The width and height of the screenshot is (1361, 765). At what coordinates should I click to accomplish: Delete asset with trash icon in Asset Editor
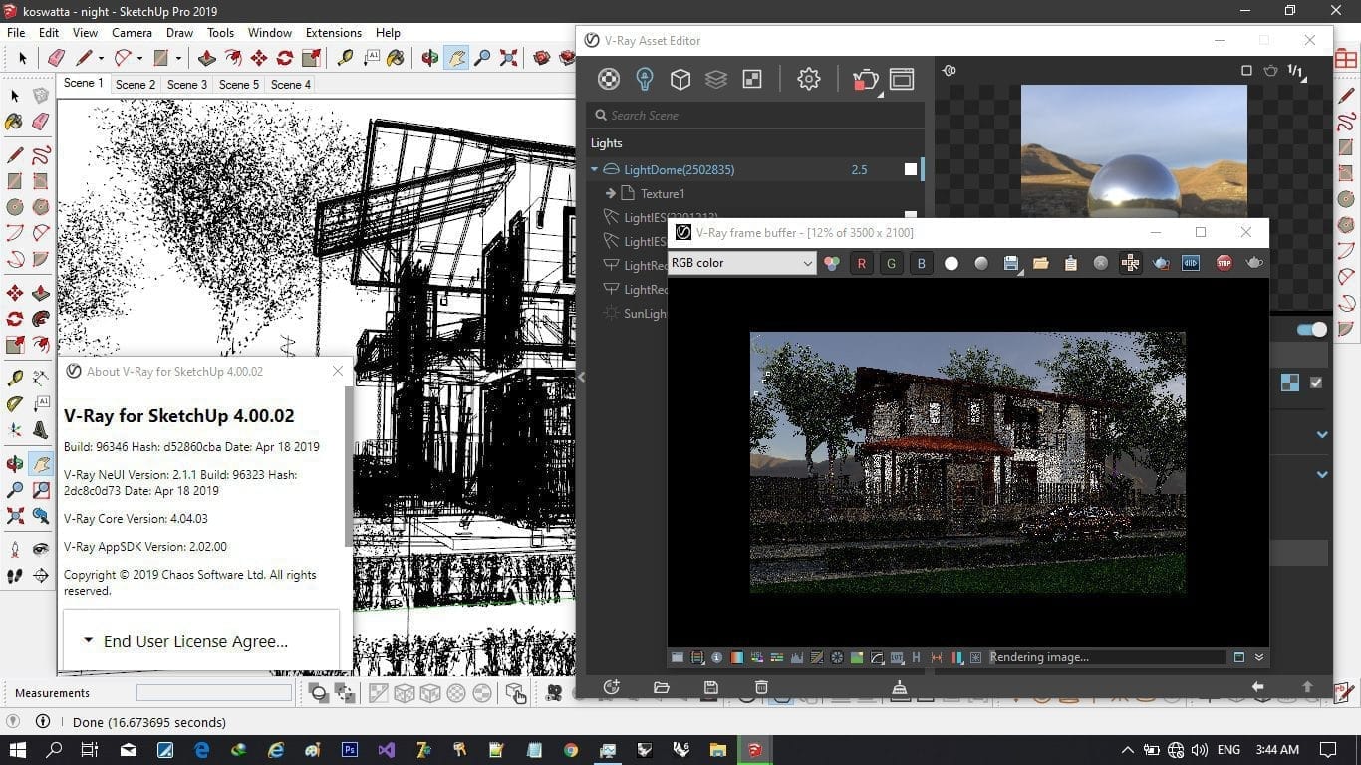click(x=761, y=687)
